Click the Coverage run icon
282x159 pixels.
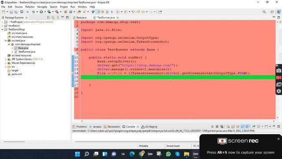pyautogui.click(x=49, y=12)
